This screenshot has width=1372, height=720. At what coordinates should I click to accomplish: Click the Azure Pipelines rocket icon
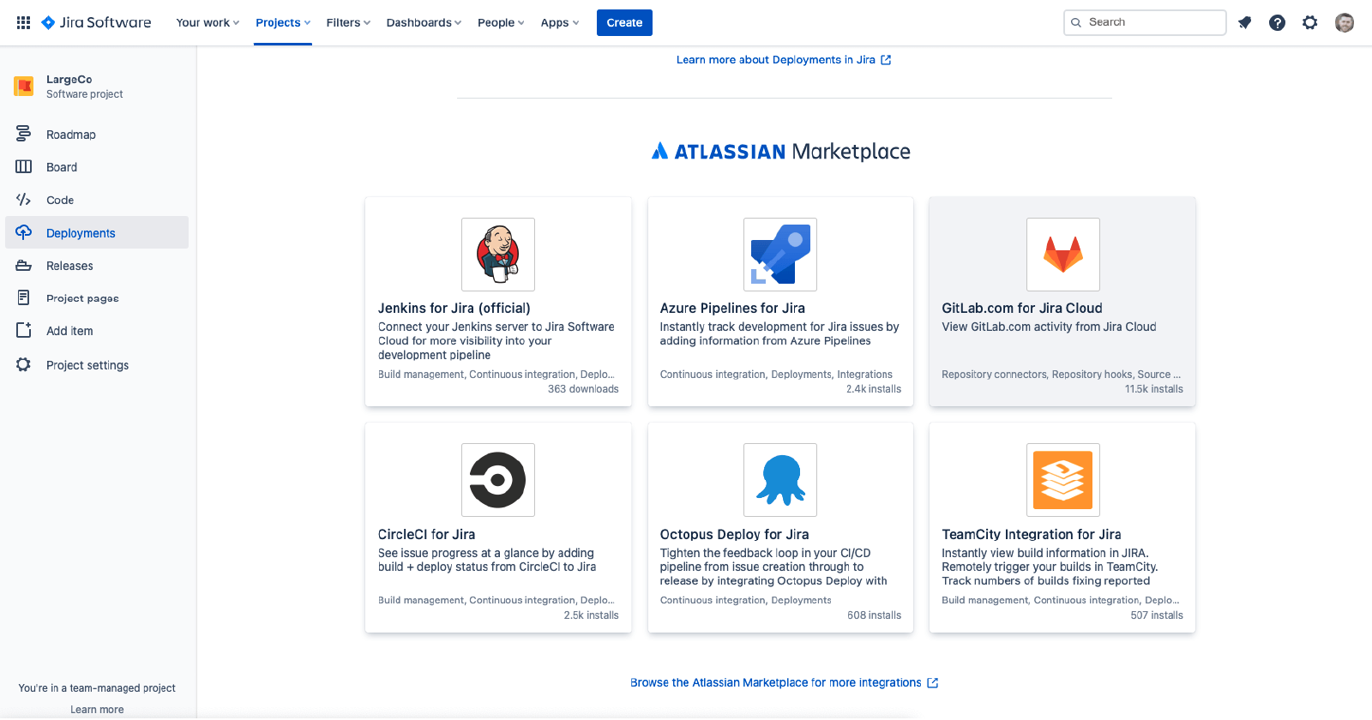click(x=779, y=255)
